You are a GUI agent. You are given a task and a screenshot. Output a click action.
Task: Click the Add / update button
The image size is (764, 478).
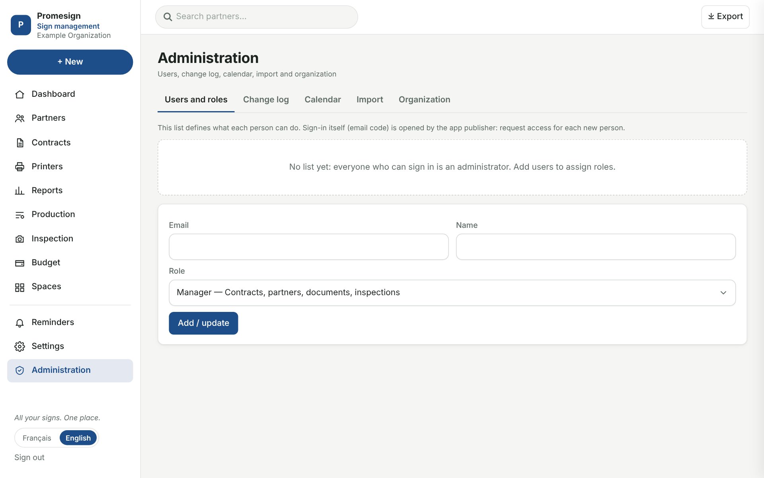203,323
